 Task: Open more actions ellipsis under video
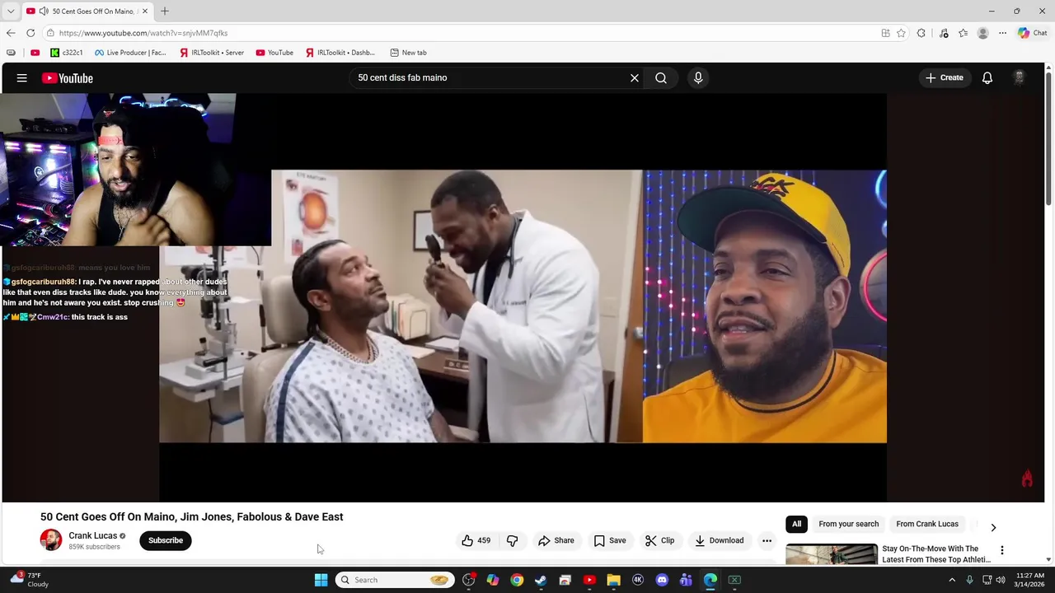767,540
